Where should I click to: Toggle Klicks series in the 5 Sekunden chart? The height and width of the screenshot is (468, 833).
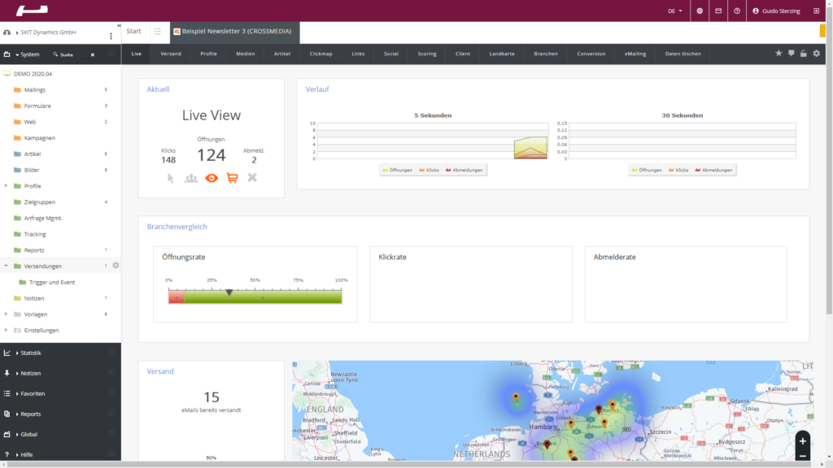pos(429,169)
